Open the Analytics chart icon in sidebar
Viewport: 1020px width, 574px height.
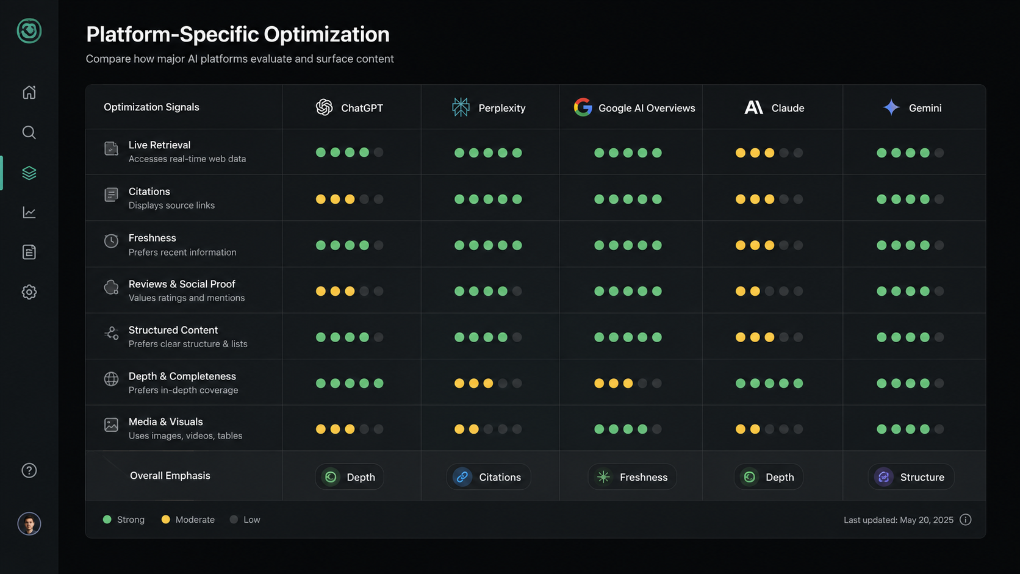(29, 212)
